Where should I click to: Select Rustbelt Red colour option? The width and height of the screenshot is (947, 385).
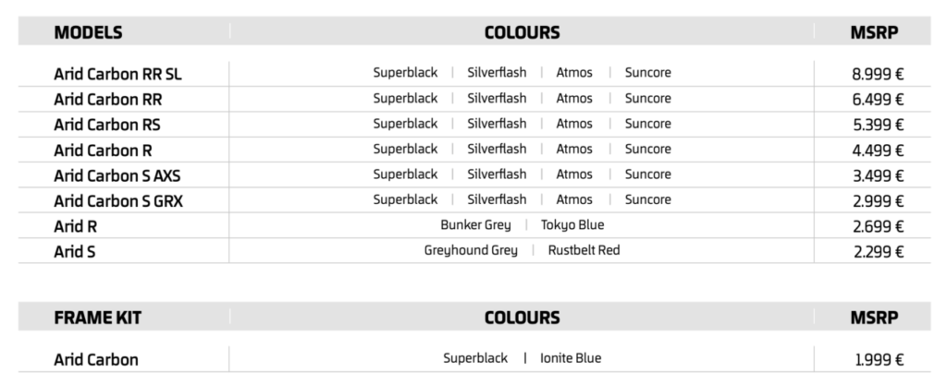tap(584, 250)
